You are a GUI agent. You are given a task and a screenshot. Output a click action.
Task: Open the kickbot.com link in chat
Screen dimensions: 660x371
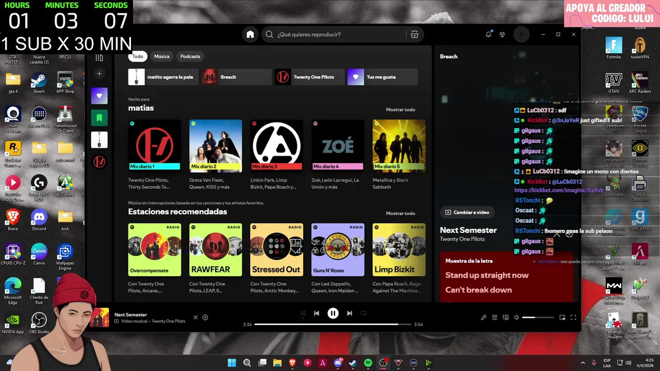pos(559,190)
